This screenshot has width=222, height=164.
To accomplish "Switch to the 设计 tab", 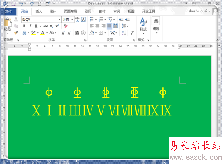I will pos(53,12).
